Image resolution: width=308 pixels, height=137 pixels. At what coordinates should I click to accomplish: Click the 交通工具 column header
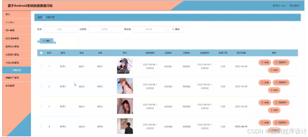pos(223,53)
